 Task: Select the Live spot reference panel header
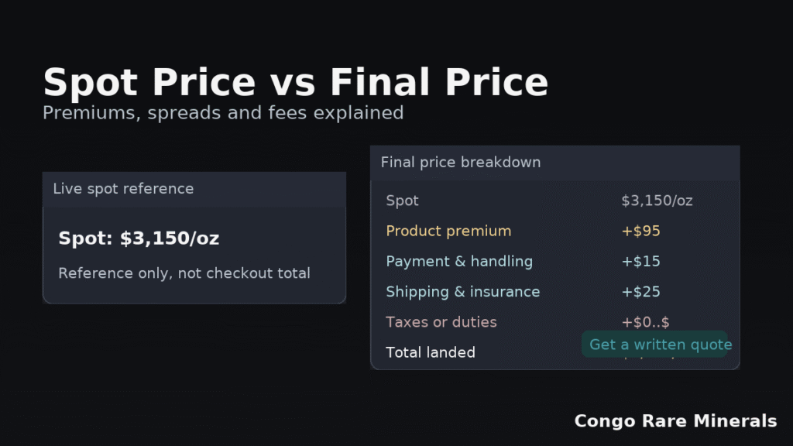click(124, 189)
